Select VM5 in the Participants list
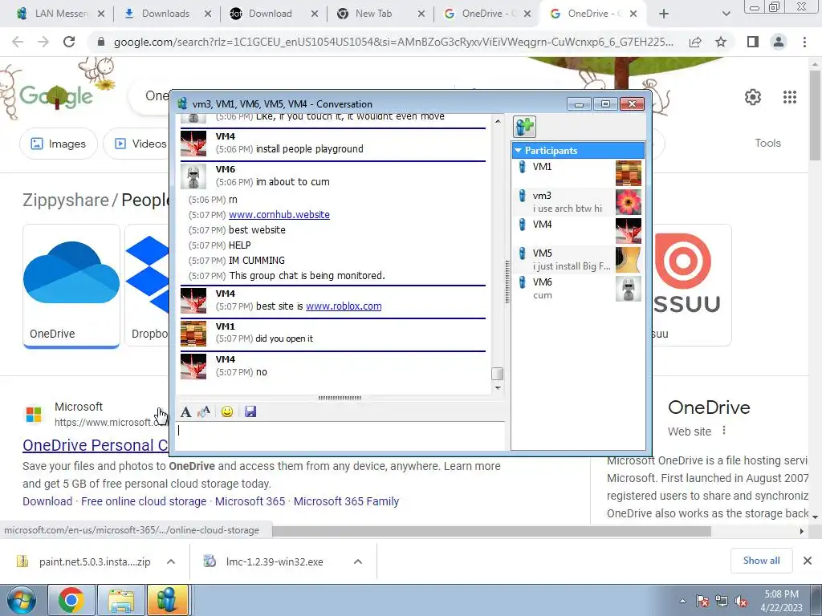The height and width of the screenshot is (616, 822). coord(578,260)
